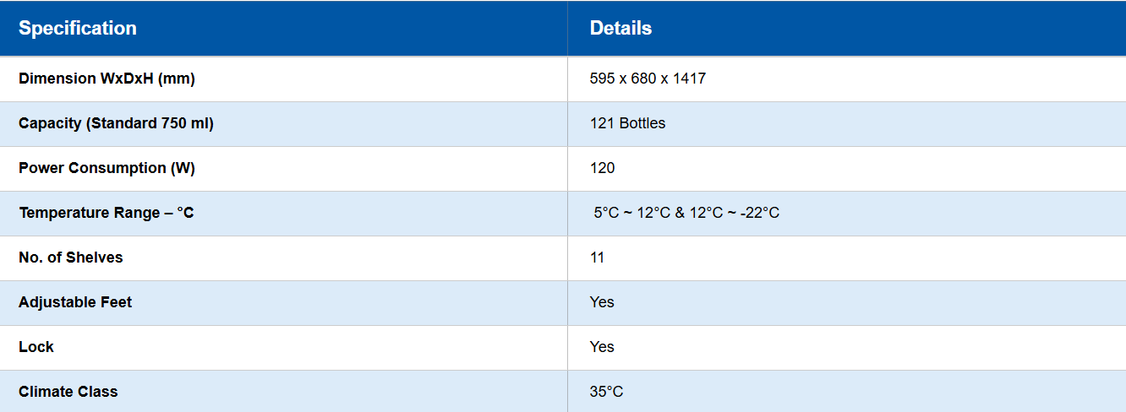
Task: Click the Yes value for Adjustable Feet
Action: click(602, 302)
